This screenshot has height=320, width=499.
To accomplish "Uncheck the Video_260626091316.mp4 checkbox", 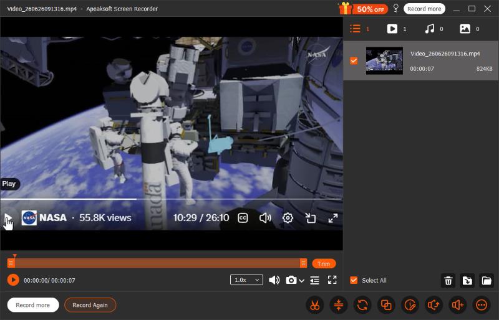I will [x=354, y=60].
